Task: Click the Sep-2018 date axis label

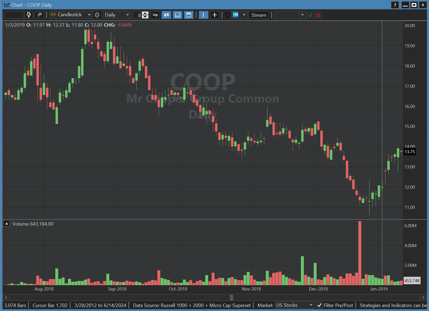Action: 117,289
